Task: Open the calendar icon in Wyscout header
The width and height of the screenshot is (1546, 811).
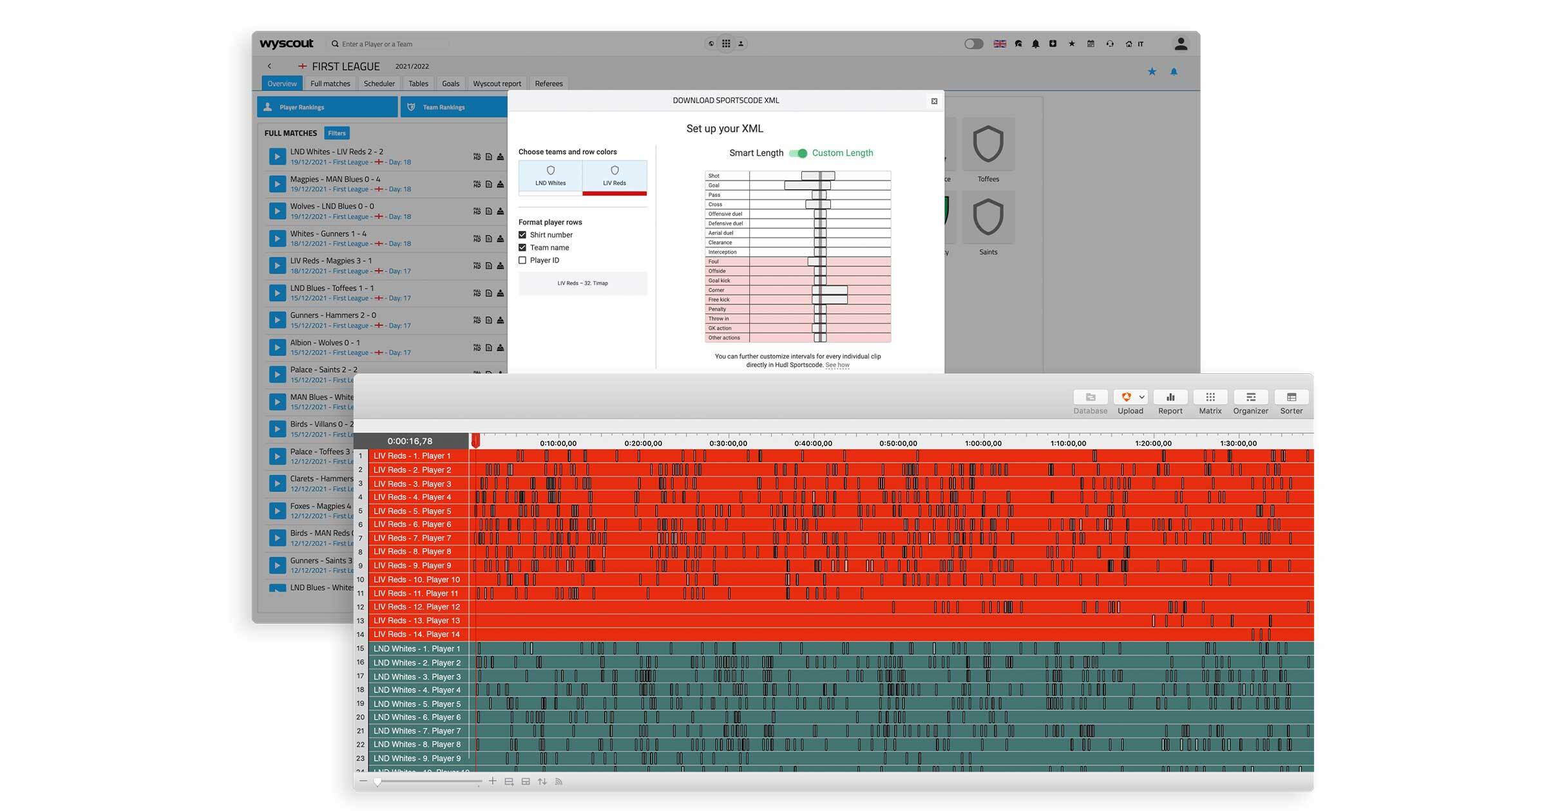Action: point(1091,44)
